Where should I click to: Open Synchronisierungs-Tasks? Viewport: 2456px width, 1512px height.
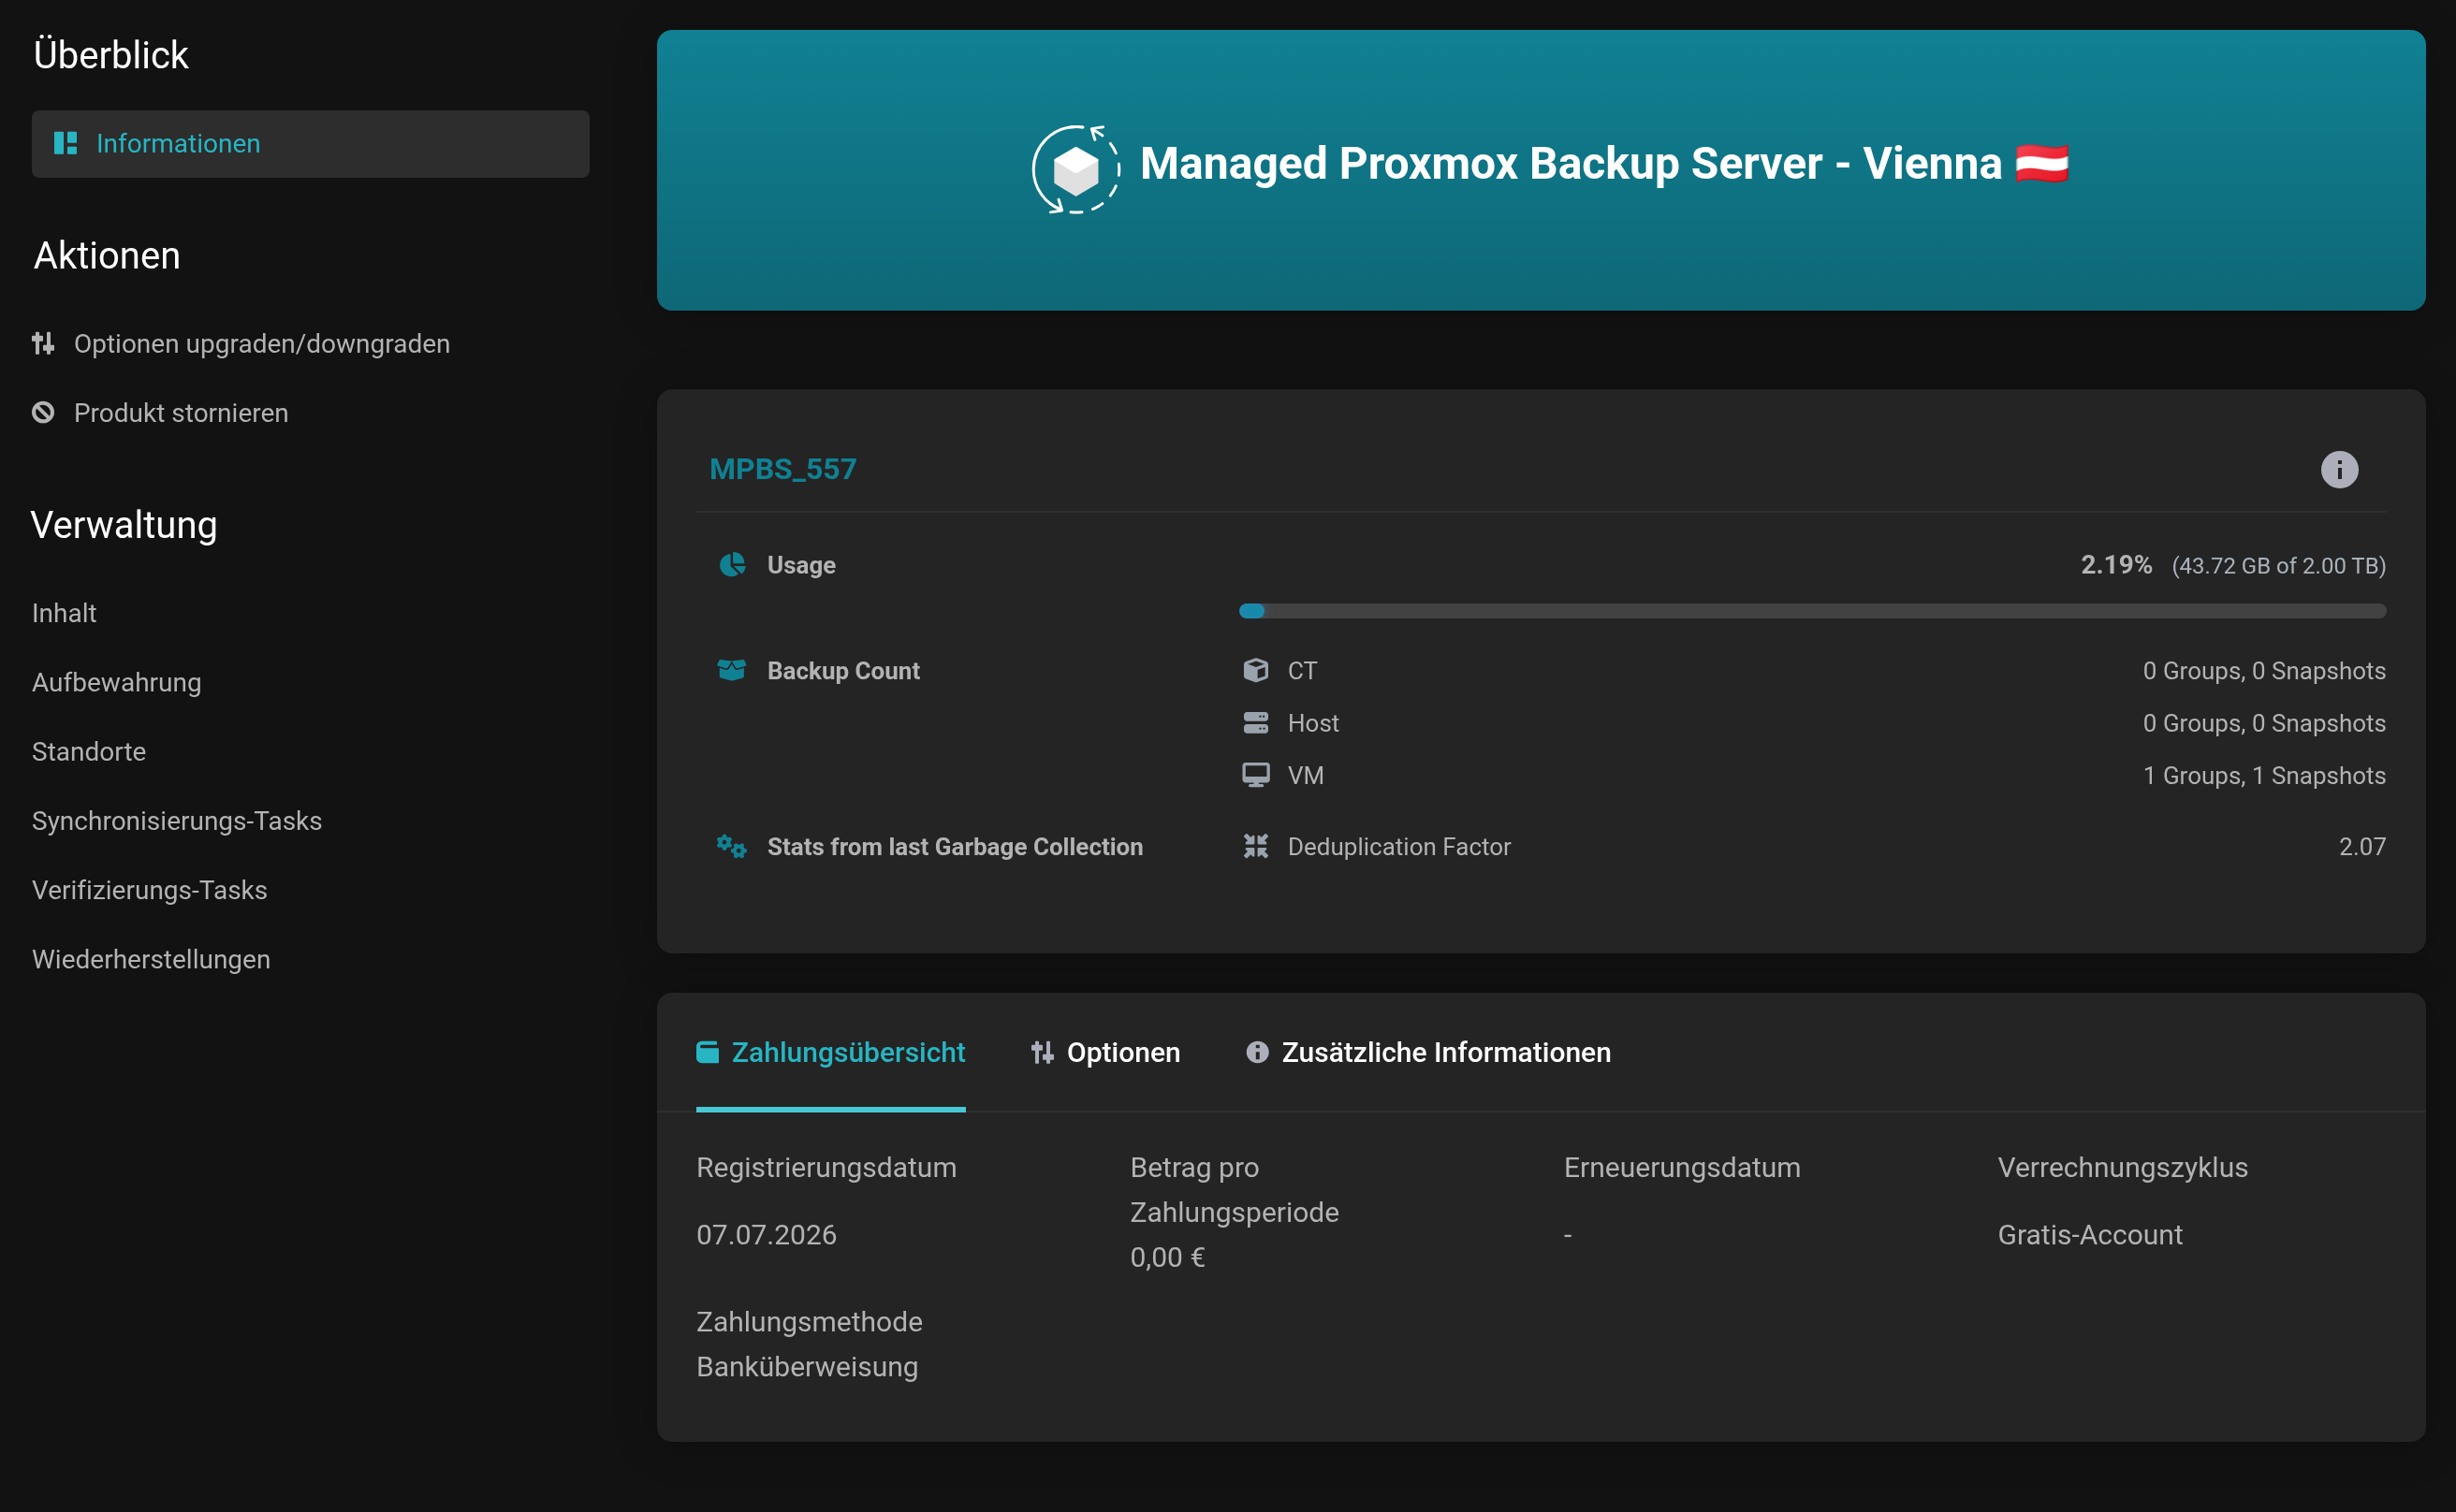(x=177, y=821)
